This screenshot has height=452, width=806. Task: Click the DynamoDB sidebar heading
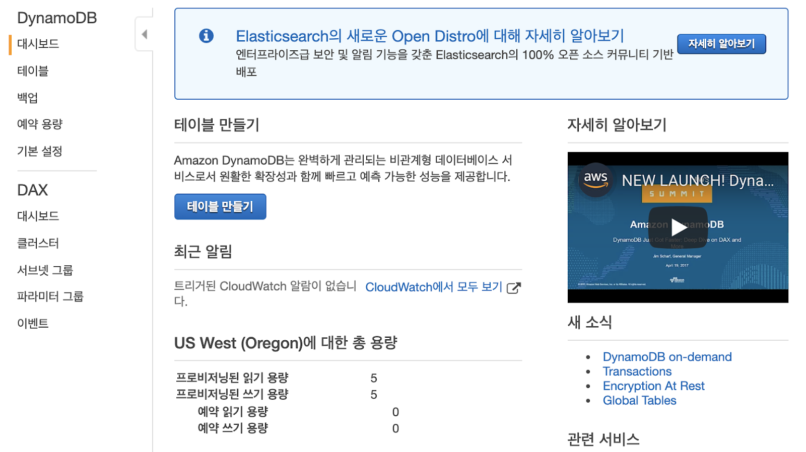pyautogui.click(x=57, y=18)
